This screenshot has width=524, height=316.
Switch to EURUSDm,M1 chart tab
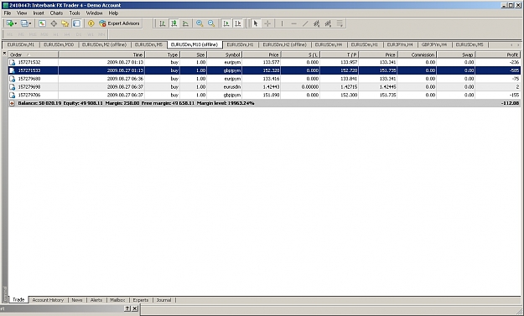pos(21,44)
